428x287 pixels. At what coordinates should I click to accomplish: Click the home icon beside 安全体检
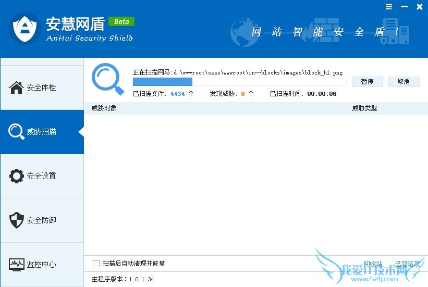coord(16,88)
